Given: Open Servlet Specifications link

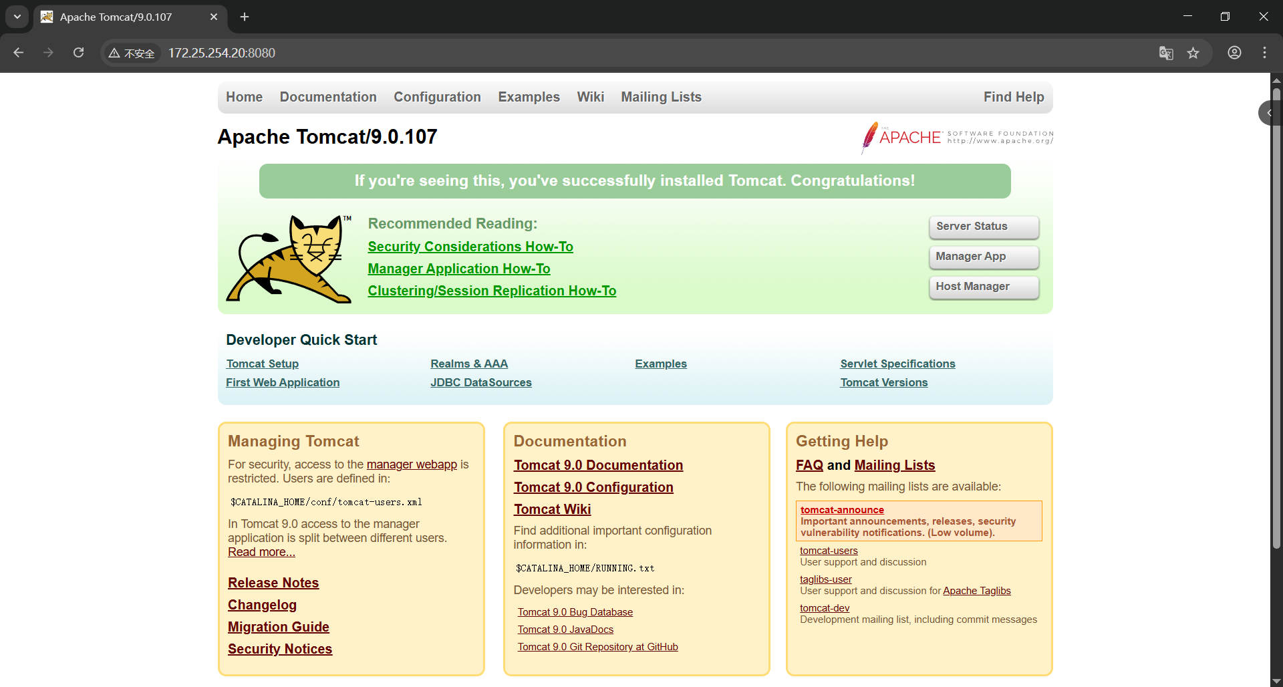Looking at the screenshot, I should [x=897, y=364].
